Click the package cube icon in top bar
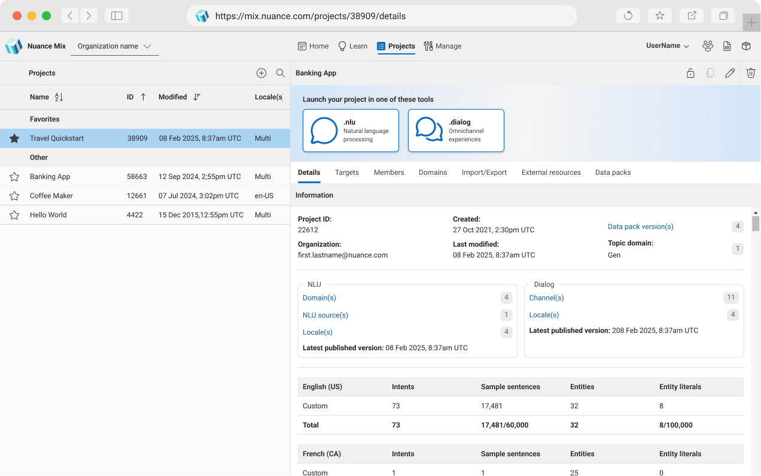The height and width of the screenshot is (476, 761). click(x=746, y=46)
